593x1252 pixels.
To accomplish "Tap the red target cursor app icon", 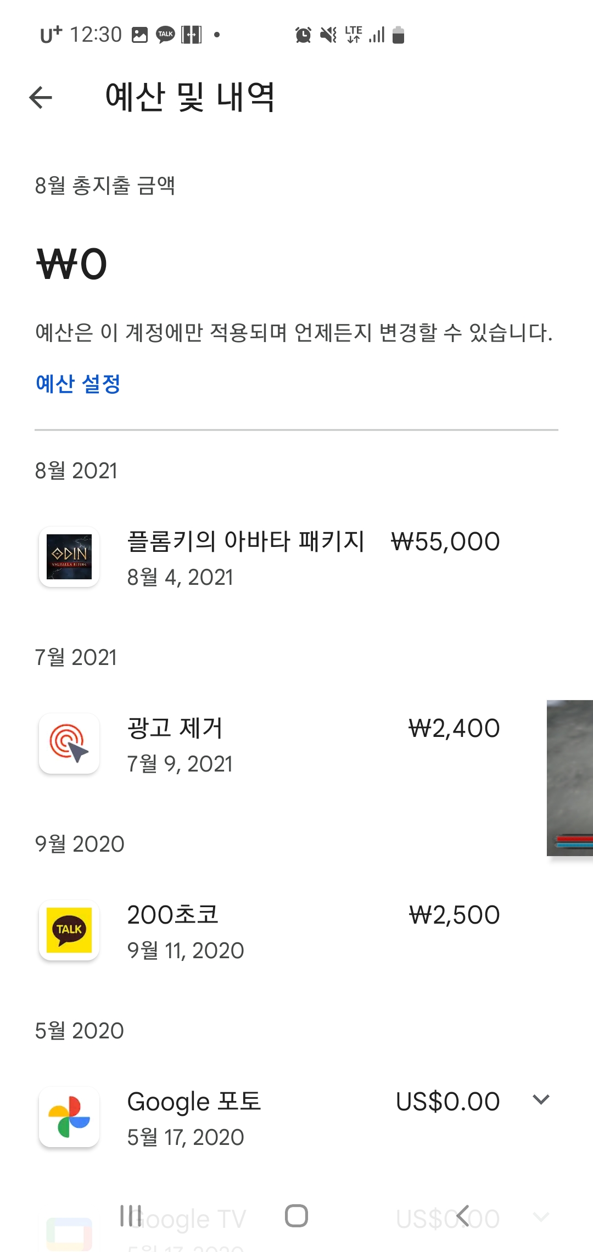I will (x=69, y=744).
